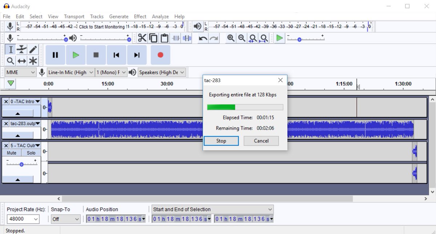This screenshot has width=436, height=234.
Task: Click Stop in the tac-283 export dialog
Action: pos(221,141)
